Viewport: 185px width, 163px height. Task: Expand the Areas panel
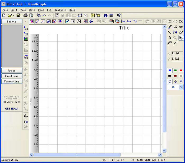(x=12, y=70)
